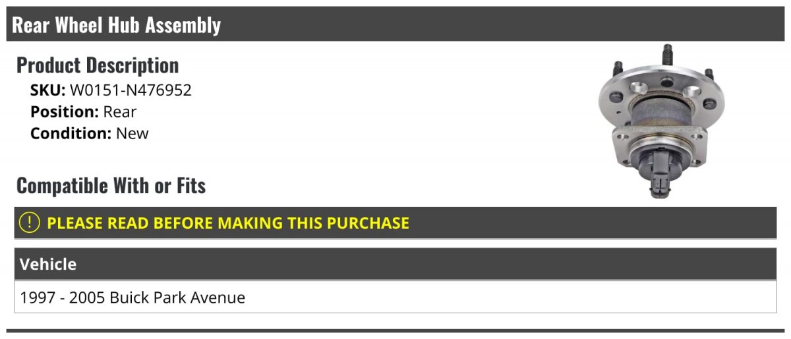Screen dimensions: 791x339
Task: Click the Rear Wheel Hub Assembly title bar
Action: 395,25
